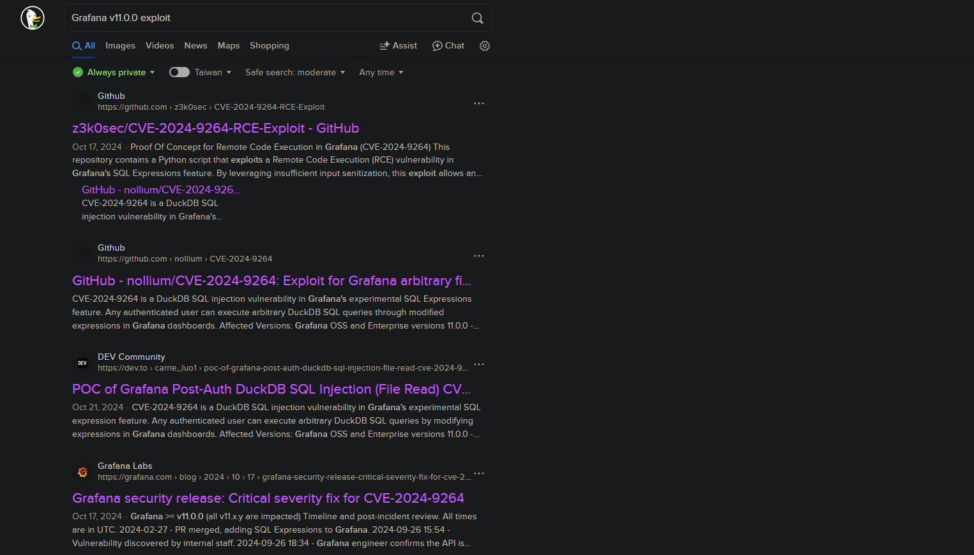The width and height of the screenshot is (974, 555).
Task: Open more options for nollium Github result
Action: pos(479,256)
